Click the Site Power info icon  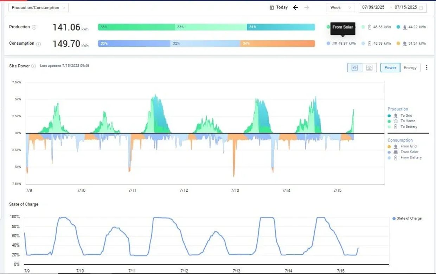pyautogui.click(x=33, y=66)
